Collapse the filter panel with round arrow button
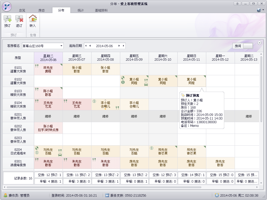Viewport: 267px width, 200px height. click(x=259, y=43)
